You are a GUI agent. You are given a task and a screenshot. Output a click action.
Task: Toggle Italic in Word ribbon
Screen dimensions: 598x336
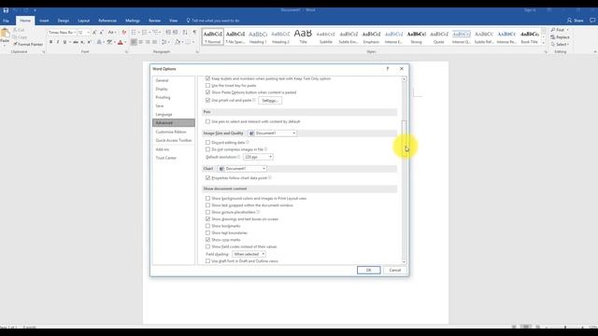click(58, 42)
